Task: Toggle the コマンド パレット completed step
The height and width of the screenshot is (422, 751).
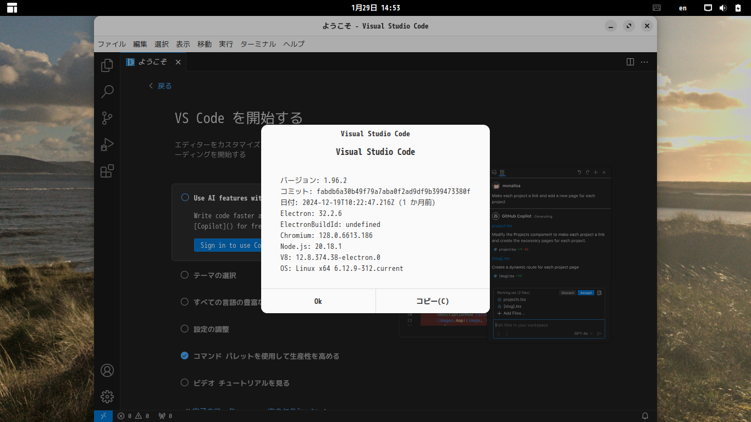Action: tap(185, 356)
